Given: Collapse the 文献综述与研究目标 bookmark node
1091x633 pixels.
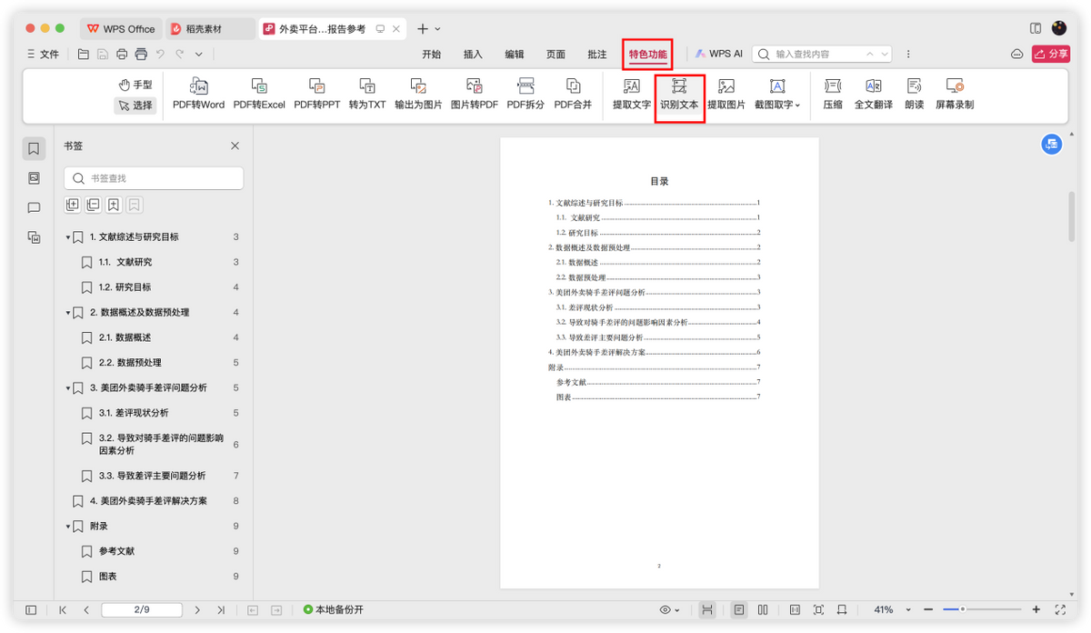Looking at the screenshot, I should 68,237.
